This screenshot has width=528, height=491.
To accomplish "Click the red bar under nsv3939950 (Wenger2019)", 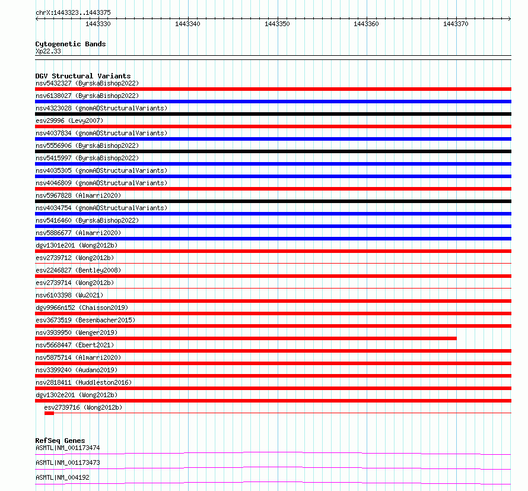I will (x=246, y=338).
